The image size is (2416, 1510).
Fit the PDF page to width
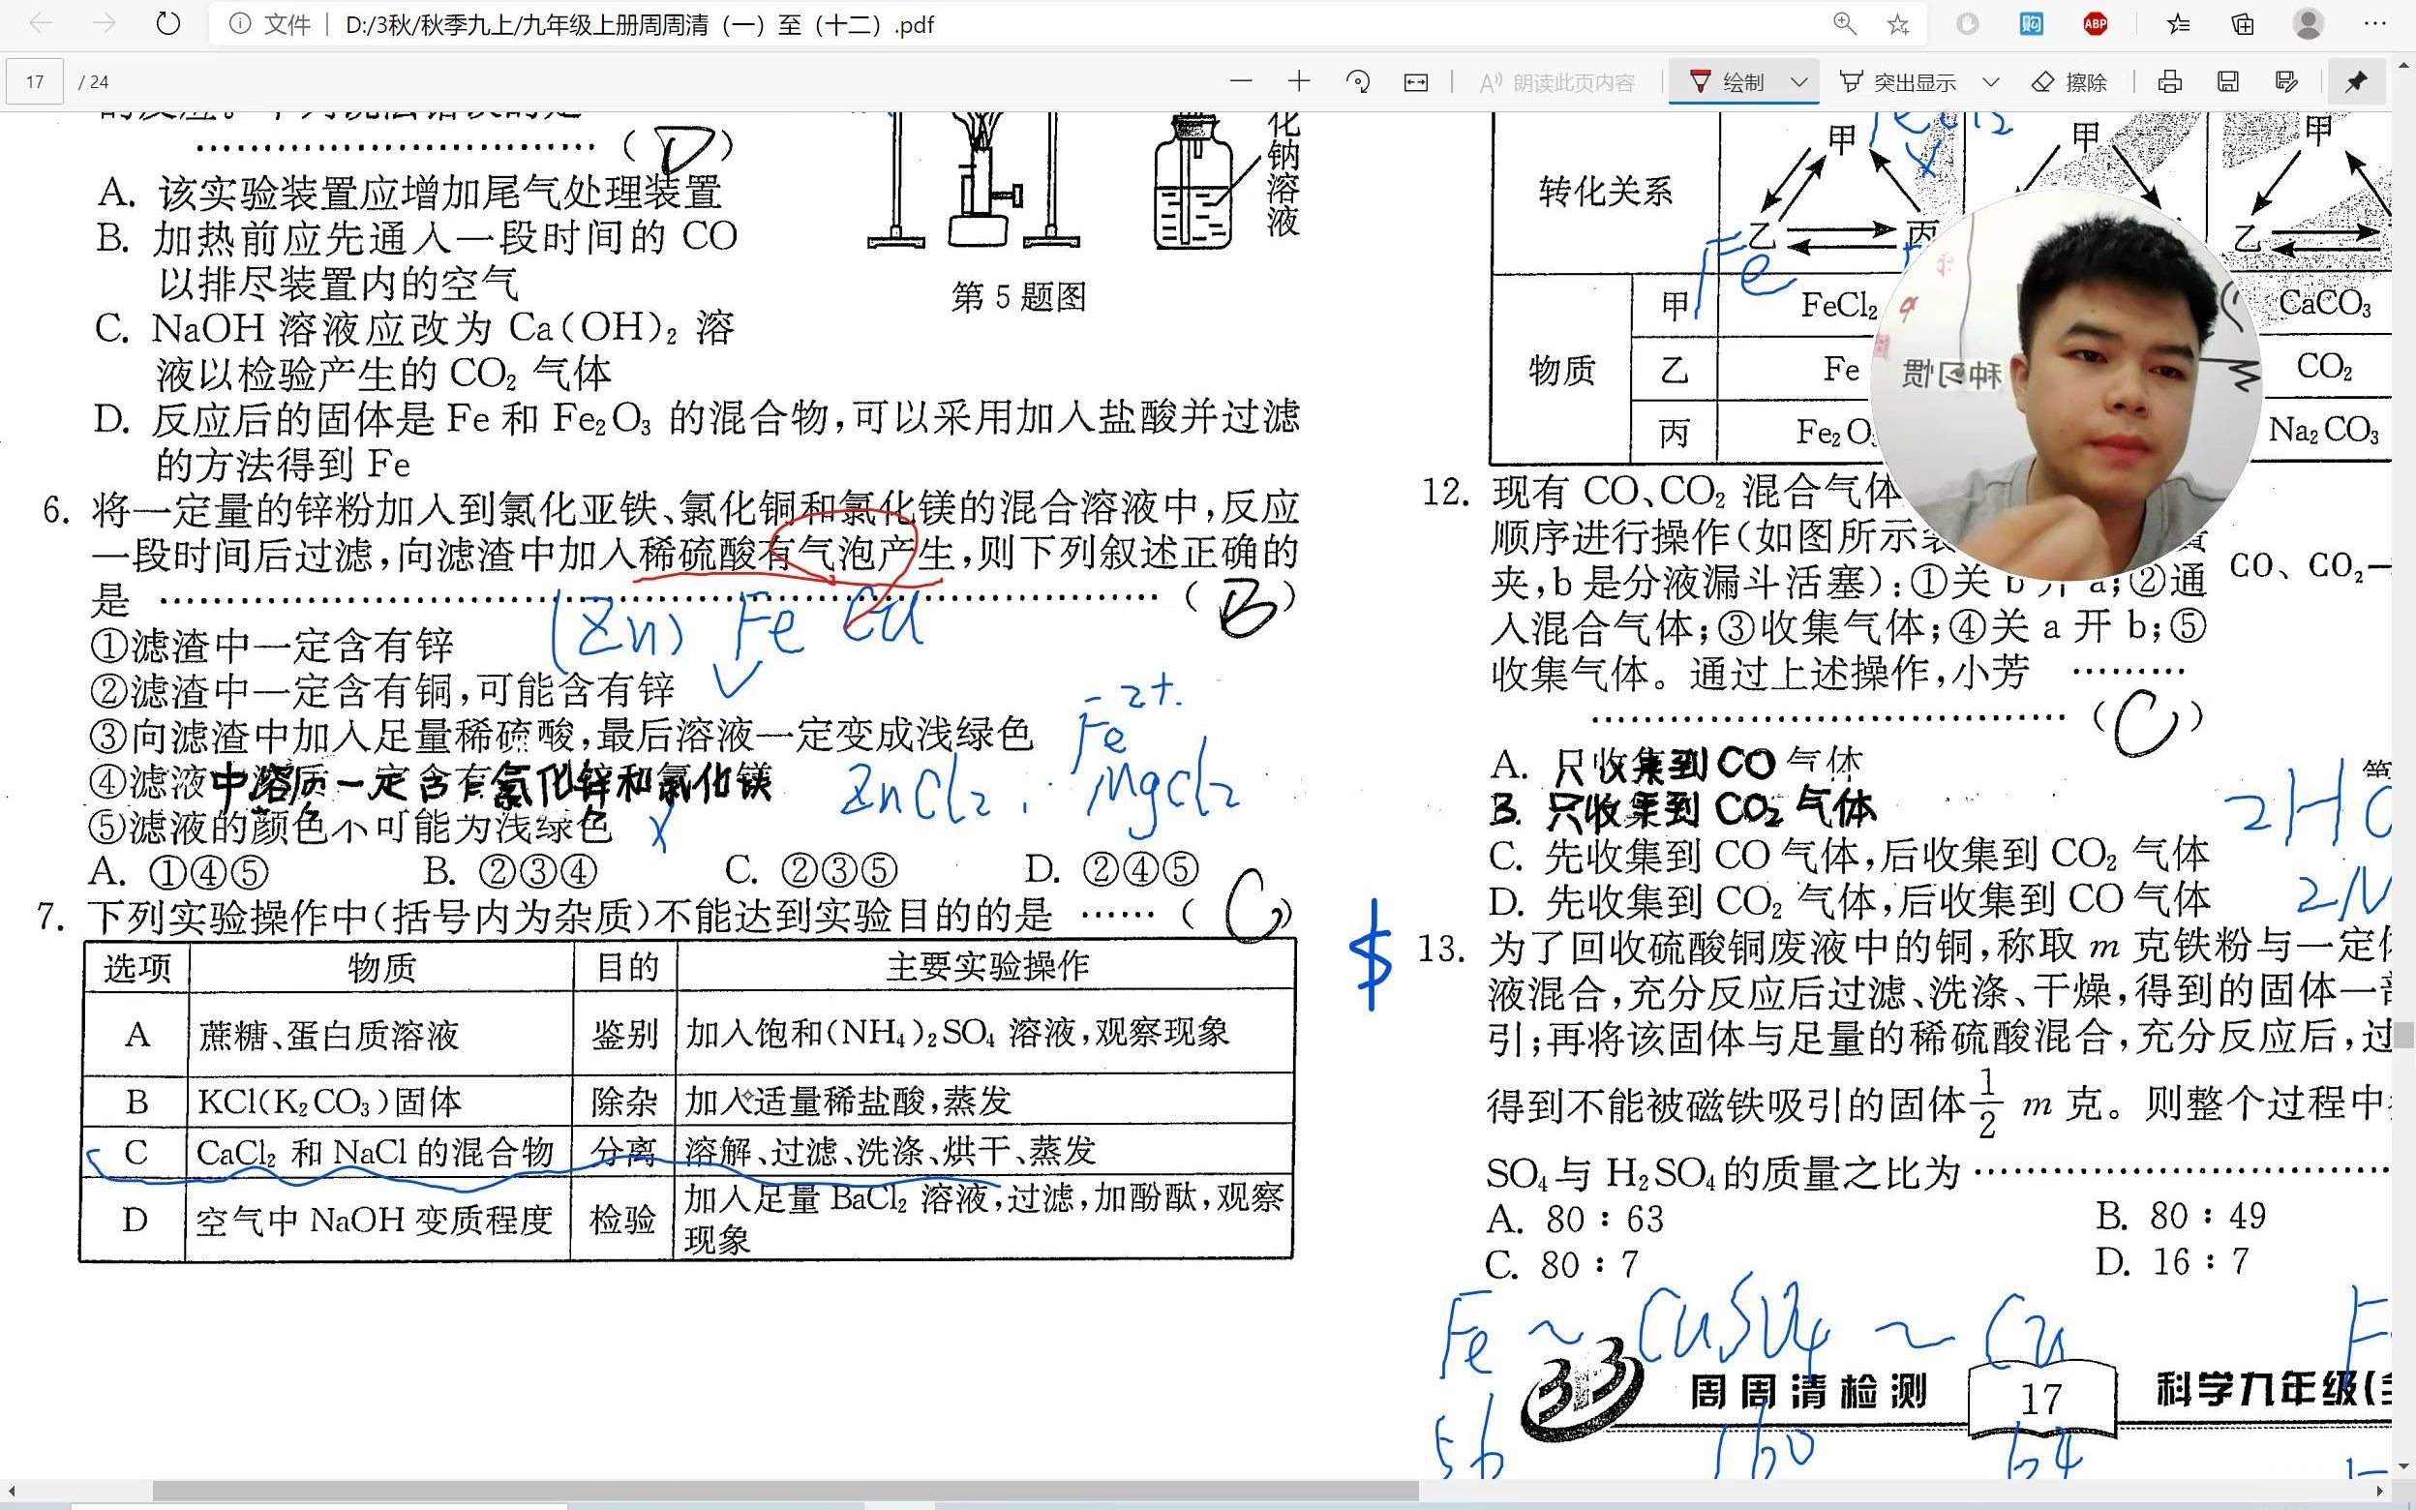coord(1416,82)
